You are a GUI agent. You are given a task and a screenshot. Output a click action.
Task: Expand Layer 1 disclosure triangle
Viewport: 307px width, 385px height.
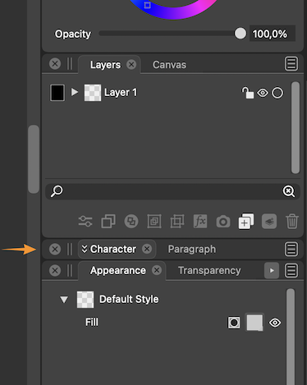click(x=75, y=92)
